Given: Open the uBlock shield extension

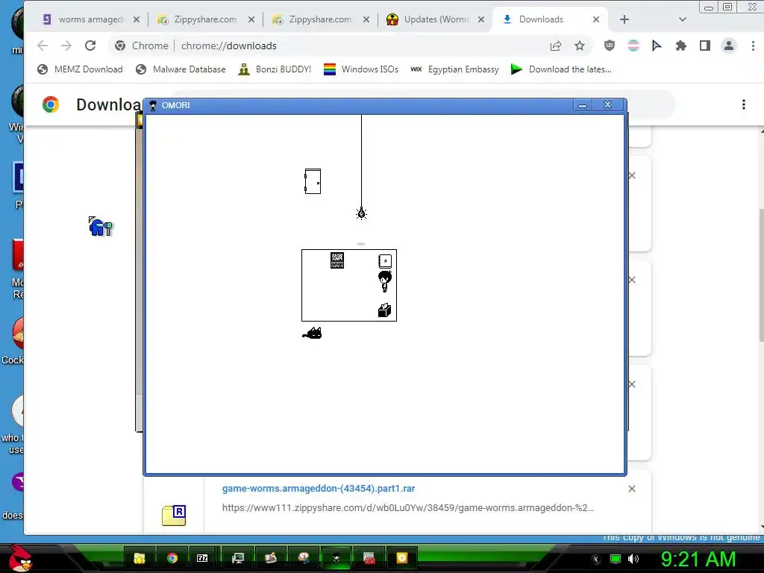Looking at the screenshot, I should (609, 46).
